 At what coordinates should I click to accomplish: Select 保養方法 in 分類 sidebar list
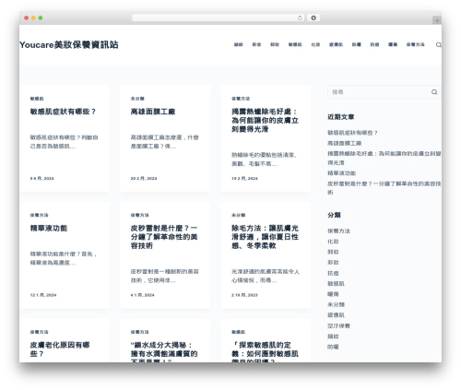pyautogui.click(x=338, y=230)
